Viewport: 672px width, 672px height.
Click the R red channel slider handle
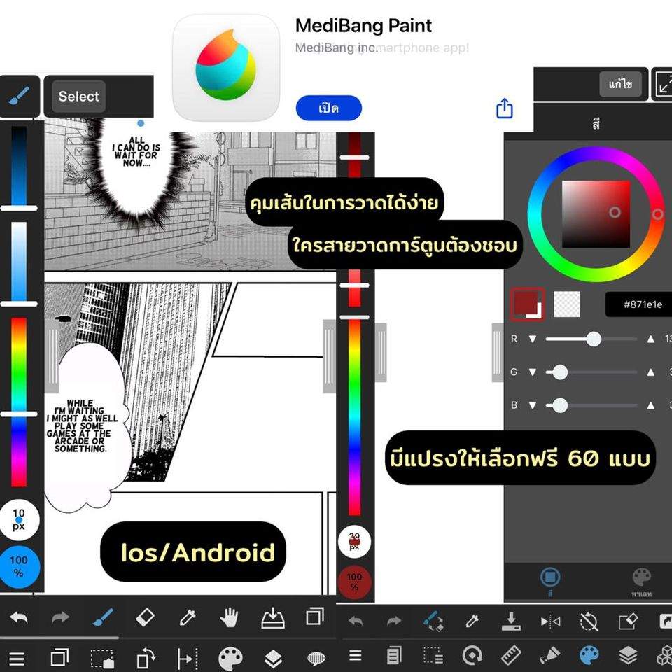(594, 339)
